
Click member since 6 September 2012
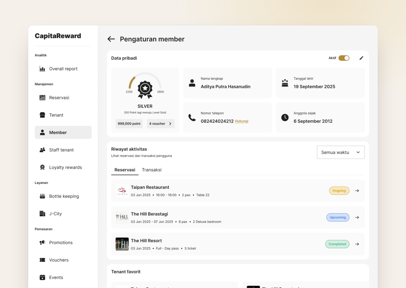click(x=313, y=121)
